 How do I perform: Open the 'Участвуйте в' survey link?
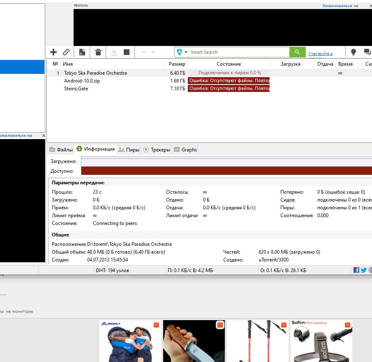click(x=320, y=54)
